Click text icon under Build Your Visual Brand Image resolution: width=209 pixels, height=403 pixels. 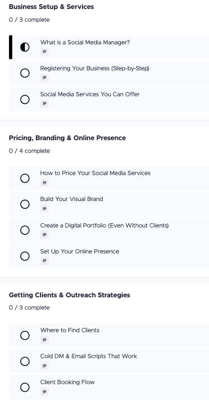44,209
